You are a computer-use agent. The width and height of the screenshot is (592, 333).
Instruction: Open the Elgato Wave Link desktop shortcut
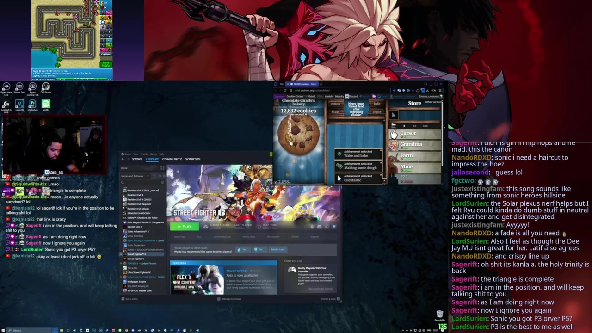coord(6,88)
